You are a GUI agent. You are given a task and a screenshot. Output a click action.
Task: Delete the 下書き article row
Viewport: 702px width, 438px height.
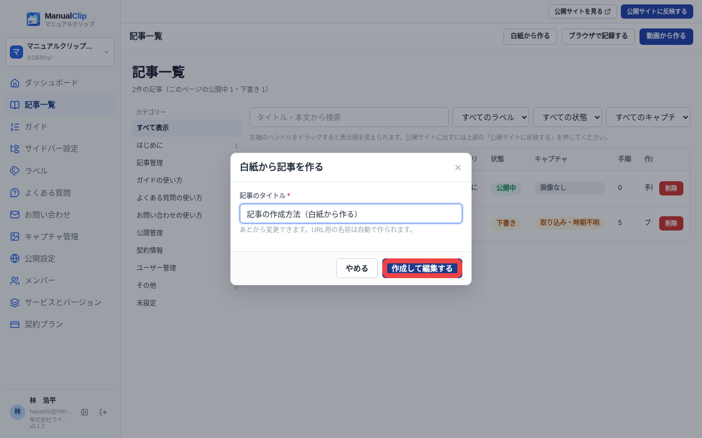point(671,223)
